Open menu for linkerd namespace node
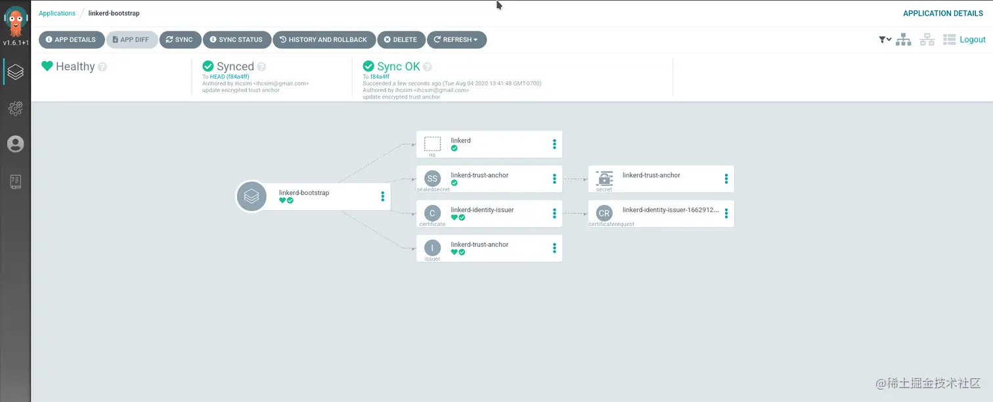993x402 pixels. [x=554, y=145]
